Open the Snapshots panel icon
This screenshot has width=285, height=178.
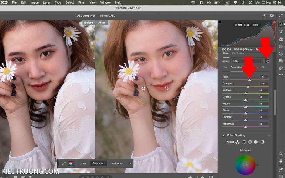pos(281,61)
